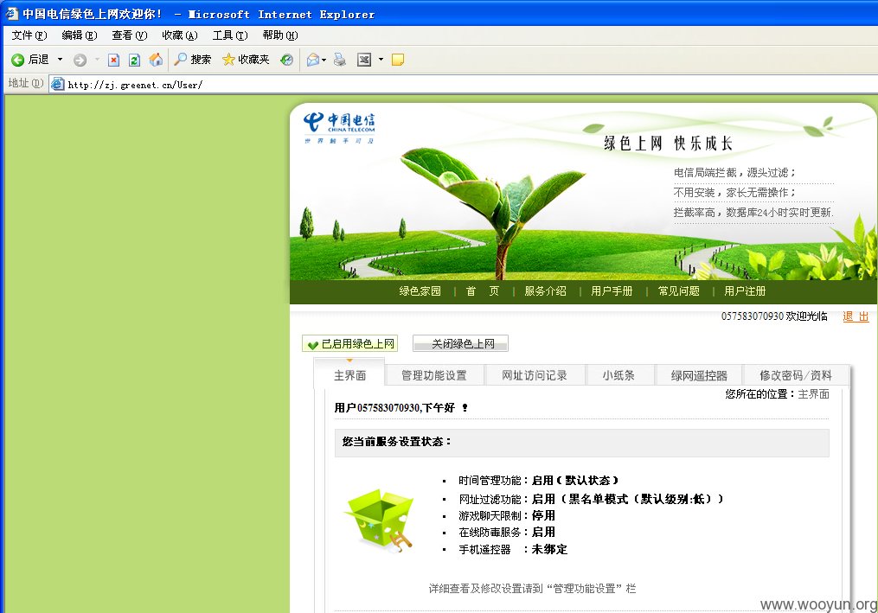Open the 查看(V) menu
Image resolution: width=878 pixels, height=613 pixels.
click(130, 35)
